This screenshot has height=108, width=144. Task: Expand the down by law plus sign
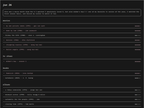(x=4, y=31)
